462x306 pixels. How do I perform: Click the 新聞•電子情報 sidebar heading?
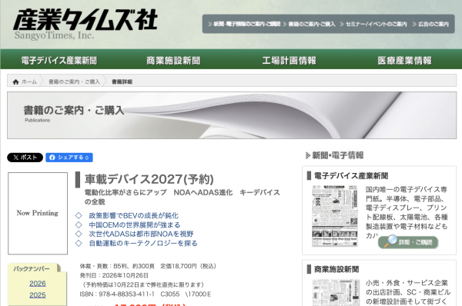(x=338, y=155)
